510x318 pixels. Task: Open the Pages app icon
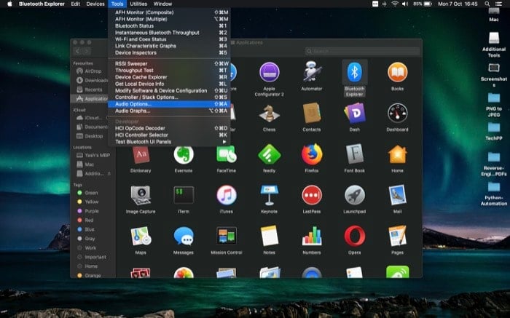(x=397, y=236)
